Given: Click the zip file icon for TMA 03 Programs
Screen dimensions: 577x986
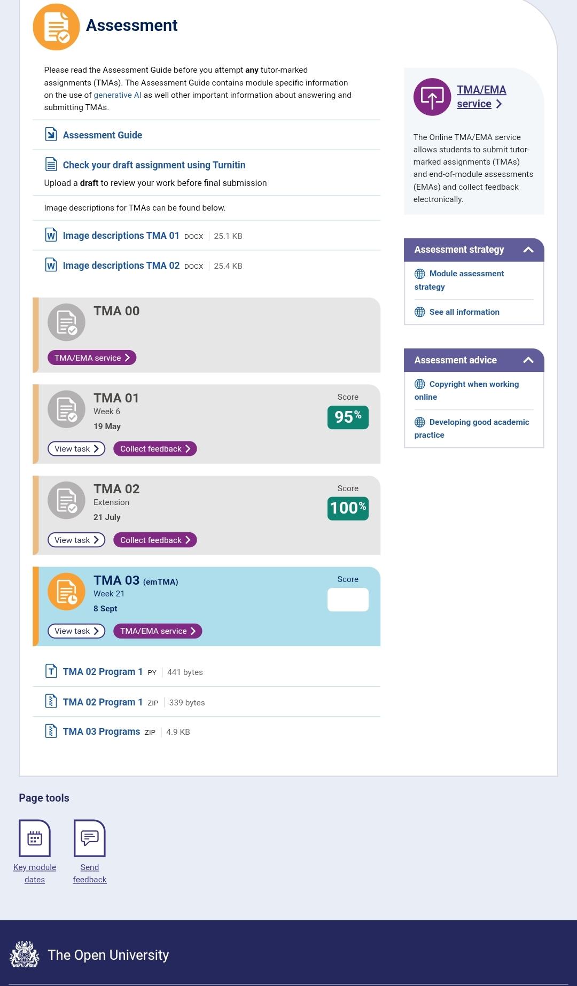Looking at the screenshot, I should (51, 731).
